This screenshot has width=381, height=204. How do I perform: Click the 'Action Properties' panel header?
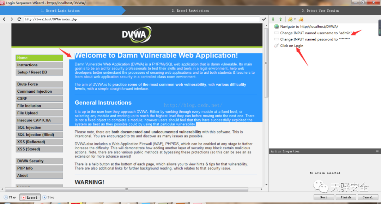325,151
